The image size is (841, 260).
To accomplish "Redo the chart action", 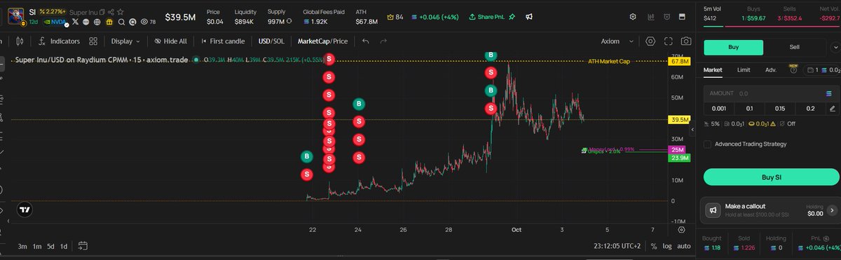I will (x=383, y=41).
